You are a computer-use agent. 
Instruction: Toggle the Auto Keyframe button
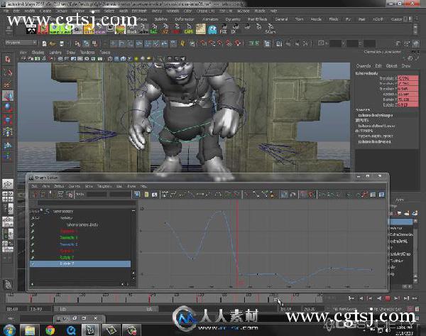click(x=410, y=309)
